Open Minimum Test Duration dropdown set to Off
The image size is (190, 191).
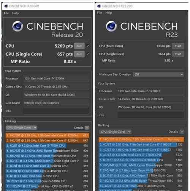tap(158, 75)
